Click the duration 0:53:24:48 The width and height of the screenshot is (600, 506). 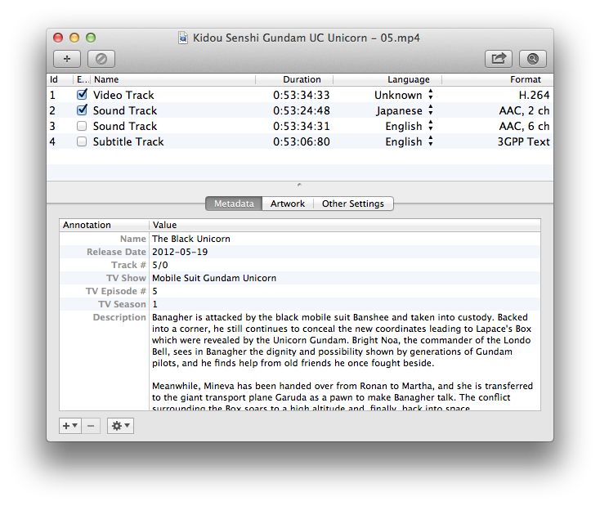(x=301, y=110)
